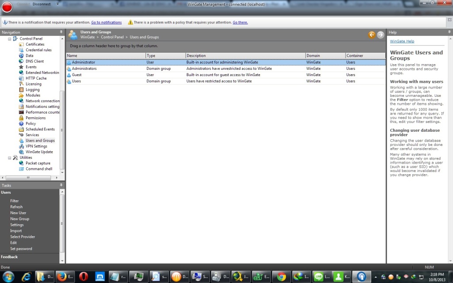Viewport: 453px width, 283px height.
Task: Sort by the Name column header
Action: click(106, 55)
